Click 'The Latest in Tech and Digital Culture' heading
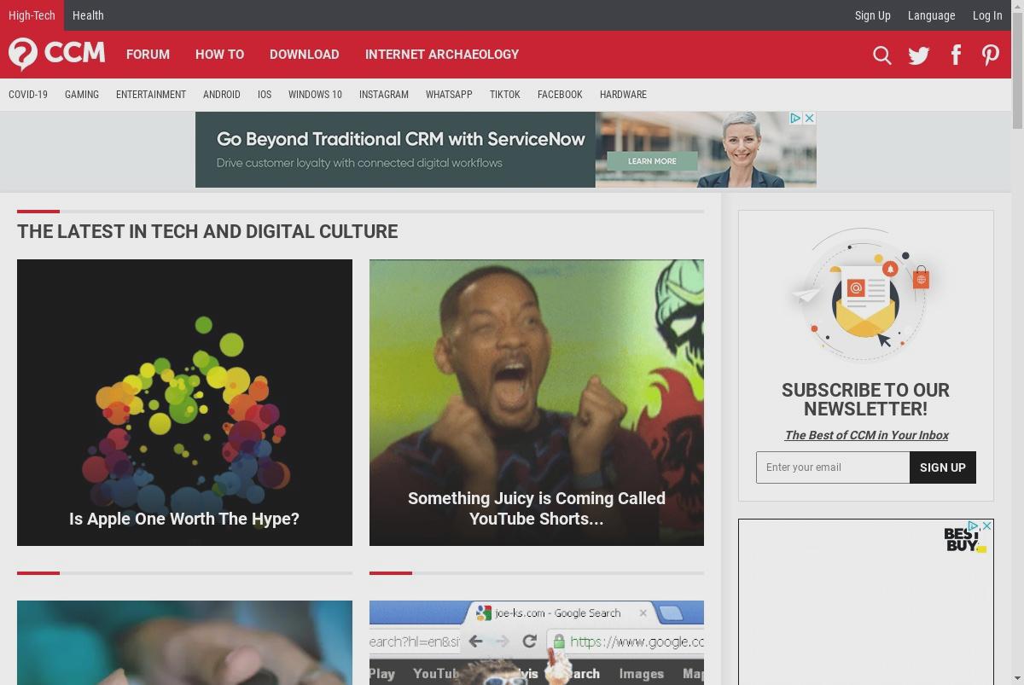This screenshot has width=1024, height=685. click(x=207, y=231)
